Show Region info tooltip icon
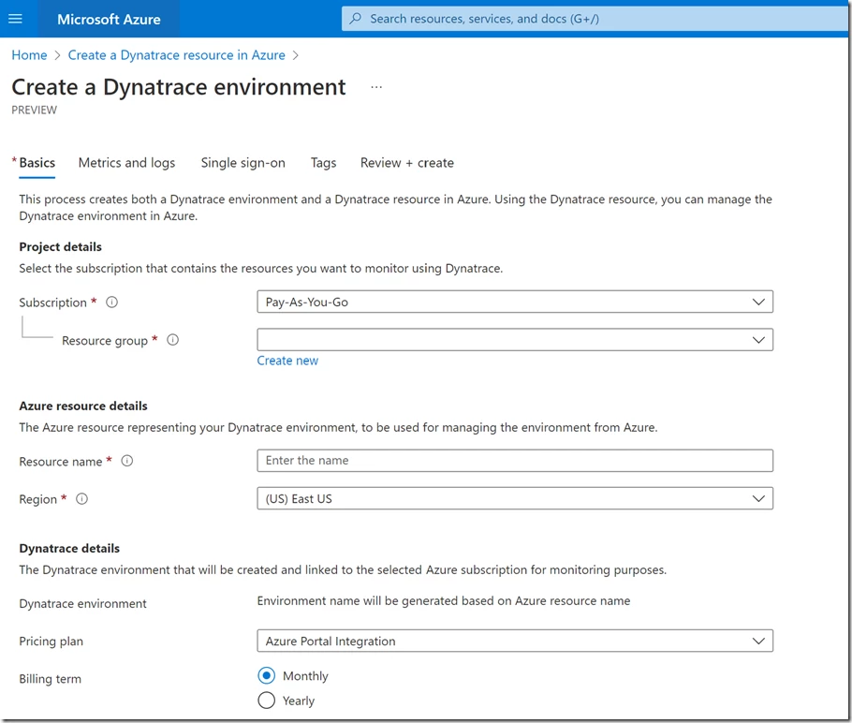852x723 pixels. pos(82,499)
